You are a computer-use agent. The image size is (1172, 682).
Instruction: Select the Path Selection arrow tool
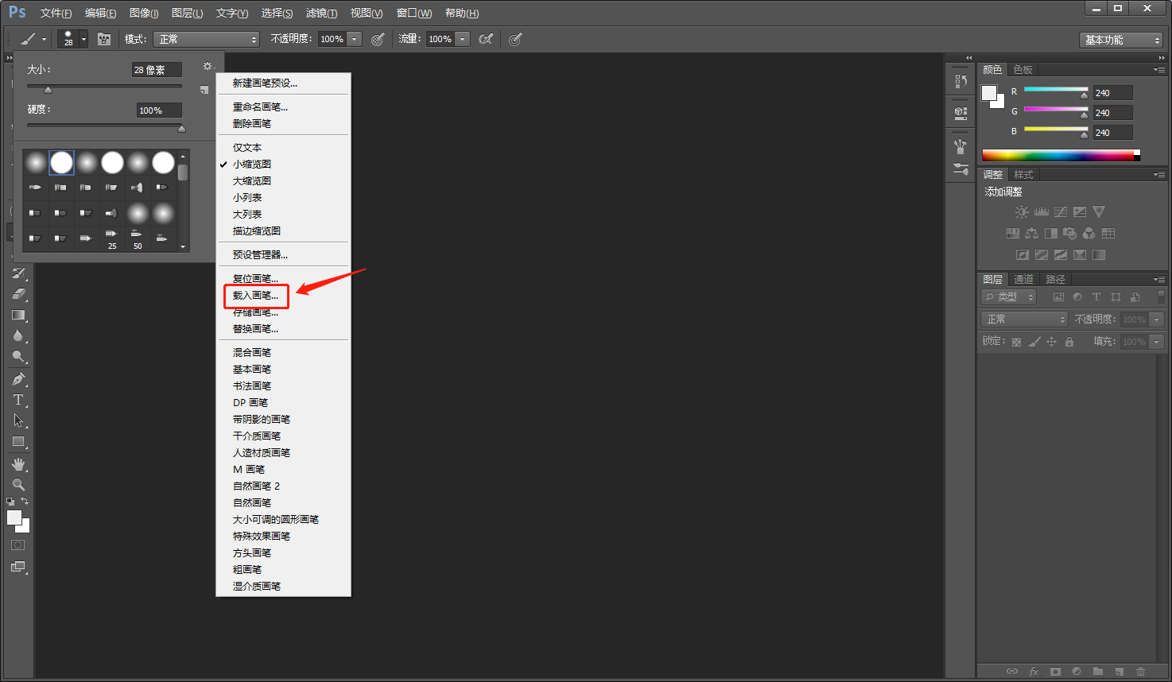coord(19,420)
